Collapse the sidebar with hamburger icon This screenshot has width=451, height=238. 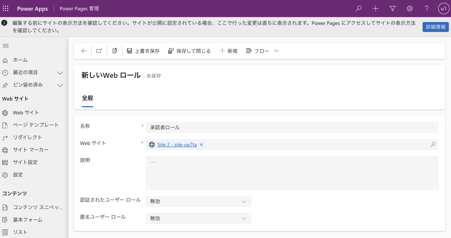coord(6,45)
